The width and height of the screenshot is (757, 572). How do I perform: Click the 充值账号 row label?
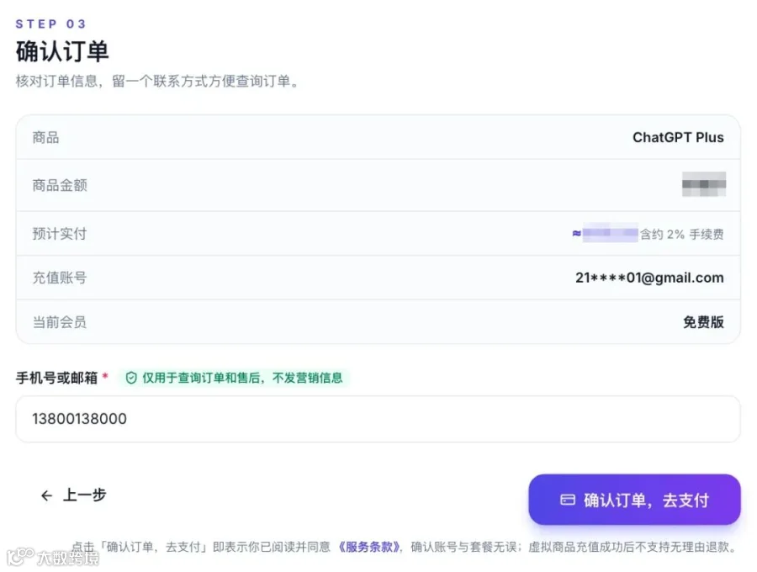coord(60,278)
